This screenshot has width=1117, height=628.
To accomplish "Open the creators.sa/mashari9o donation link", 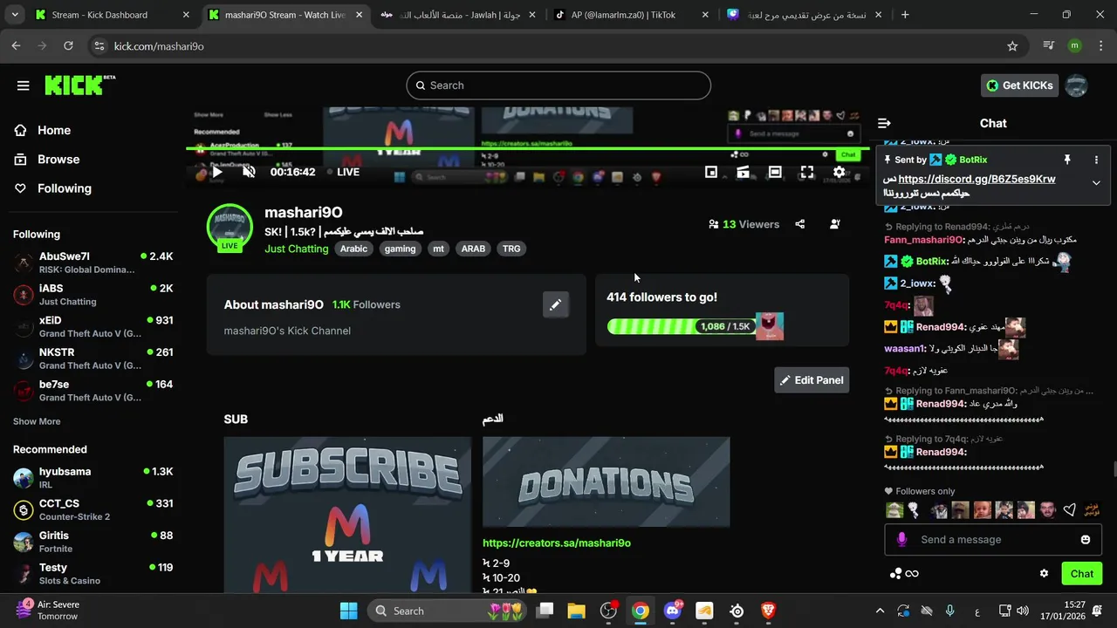I will [x=557, y=543].
